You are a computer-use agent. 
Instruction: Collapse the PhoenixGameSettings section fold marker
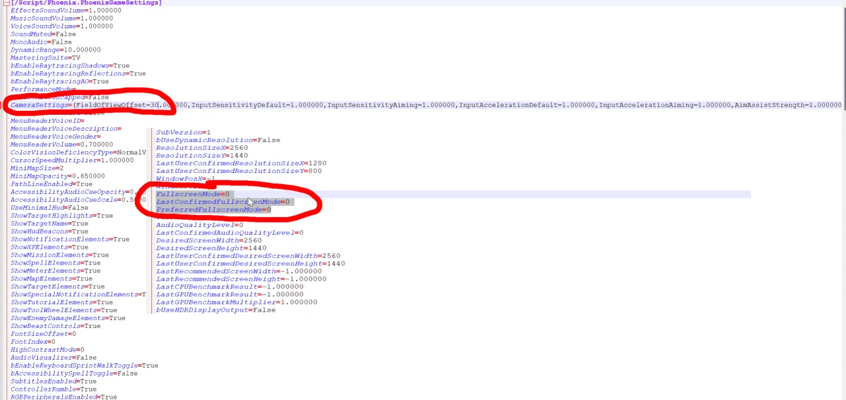coord(6,3)
